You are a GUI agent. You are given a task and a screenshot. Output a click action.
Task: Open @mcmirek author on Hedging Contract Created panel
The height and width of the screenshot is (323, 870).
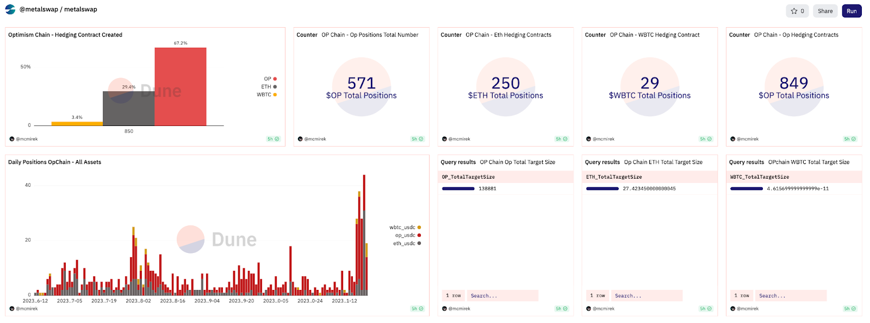pyautogui.click(x=24, y=139)
